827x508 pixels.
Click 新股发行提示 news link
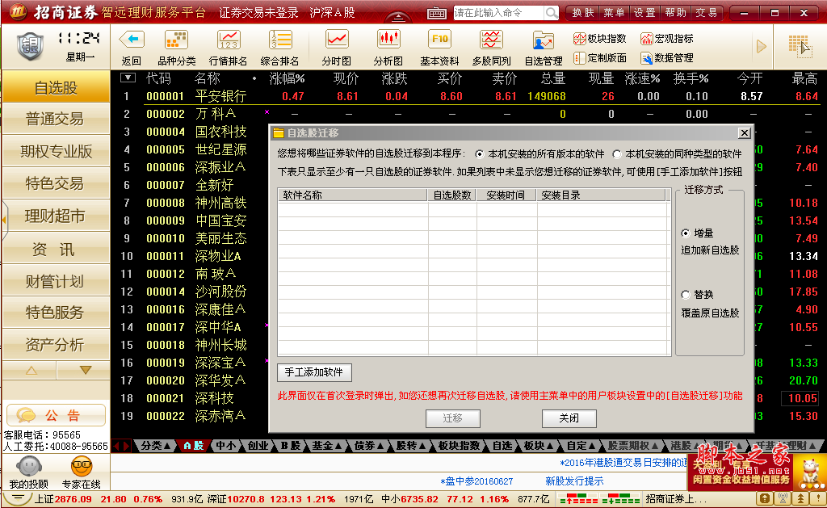[574, 481]
